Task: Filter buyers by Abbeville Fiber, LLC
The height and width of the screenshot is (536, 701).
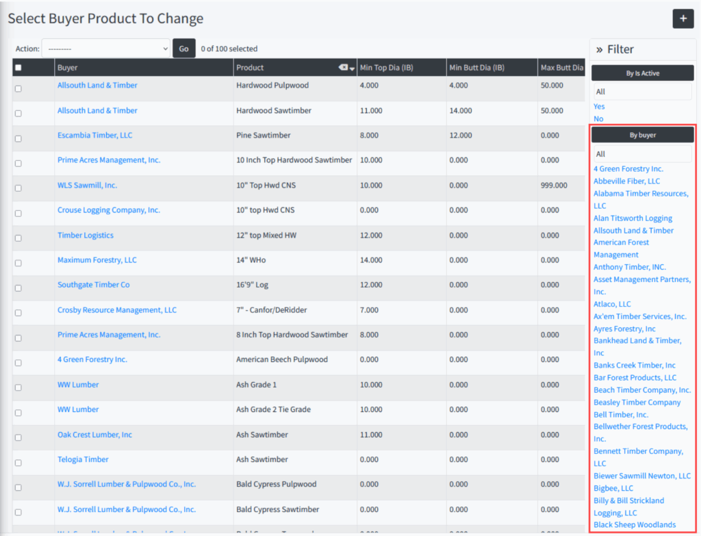Action: point(626,181)
